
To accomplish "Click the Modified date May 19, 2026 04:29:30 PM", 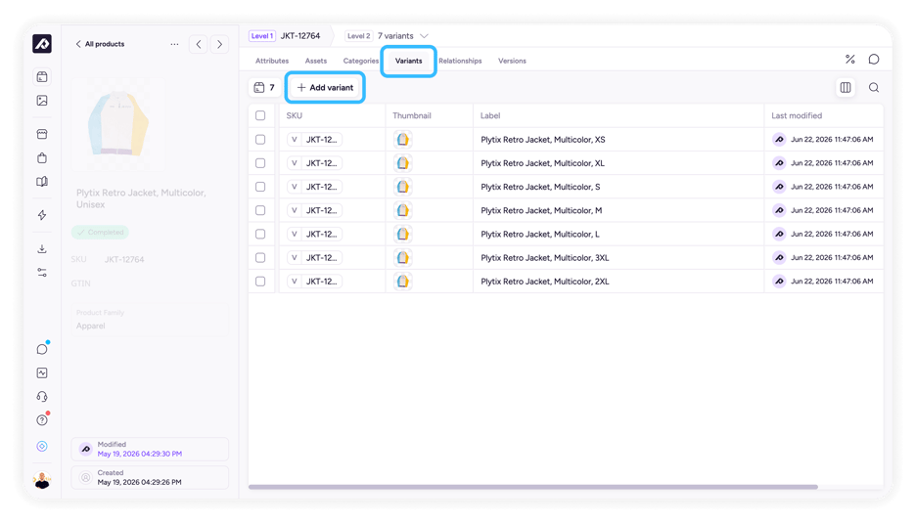I will point(140,454).
